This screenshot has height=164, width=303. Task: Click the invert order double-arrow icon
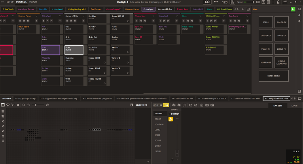(3, 116)
